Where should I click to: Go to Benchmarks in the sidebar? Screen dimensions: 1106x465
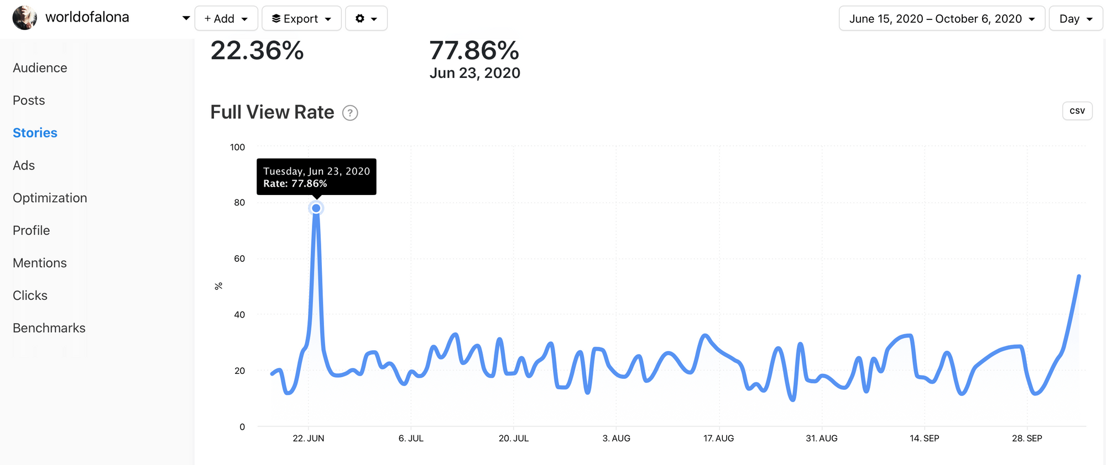coord(49,329)
